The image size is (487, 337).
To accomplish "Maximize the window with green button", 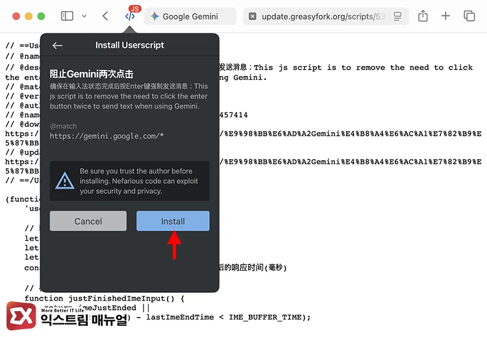I will (x=41, y=16).
